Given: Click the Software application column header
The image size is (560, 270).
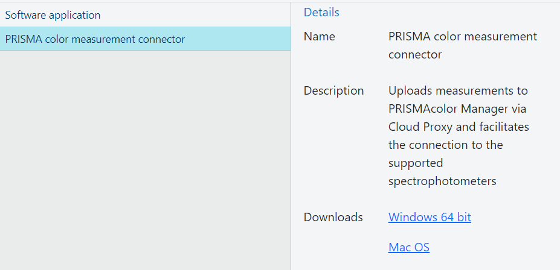Looking at the screenshot, I should point(53,15).
